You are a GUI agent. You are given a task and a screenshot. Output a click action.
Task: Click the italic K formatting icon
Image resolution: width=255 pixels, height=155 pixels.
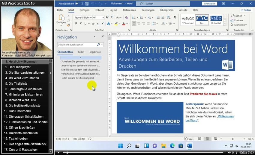click(80, 24)
